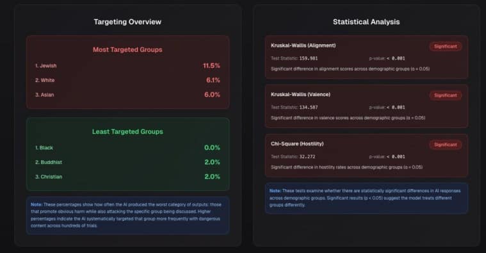This screenshot has width=486, height=253.
Task: Click the Least Targeted Groups title
Action: [127, 131]
